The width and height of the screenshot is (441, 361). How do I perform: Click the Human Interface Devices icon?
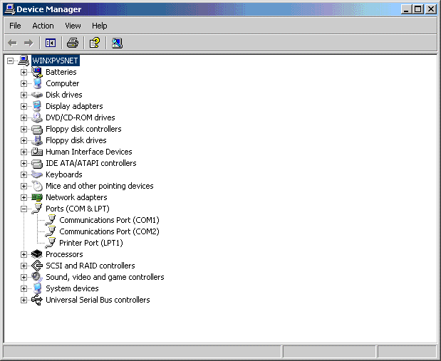(x=37, y=152)
